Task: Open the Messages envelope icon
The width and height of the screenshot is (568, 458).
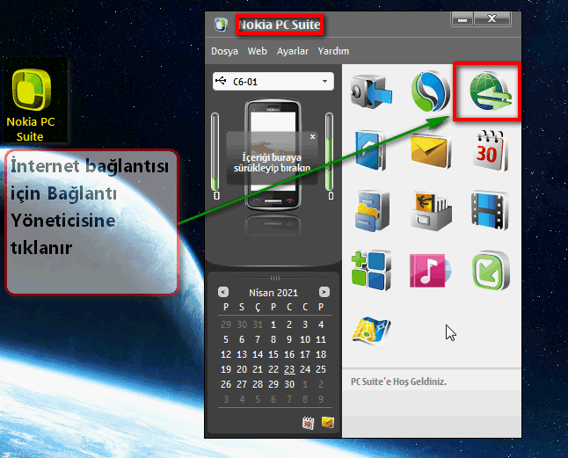Action: pos(430,151)
